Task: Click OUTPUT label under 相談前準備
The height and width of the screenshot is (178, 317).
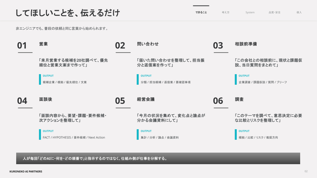Action: (x=244, y=76)
